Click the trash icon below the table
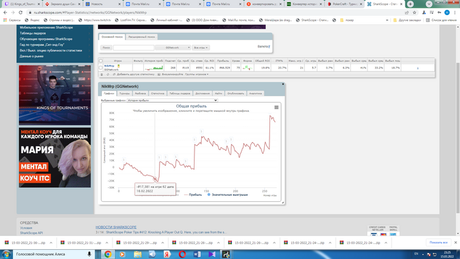460x259 pixels. click(x=102, y=74)
